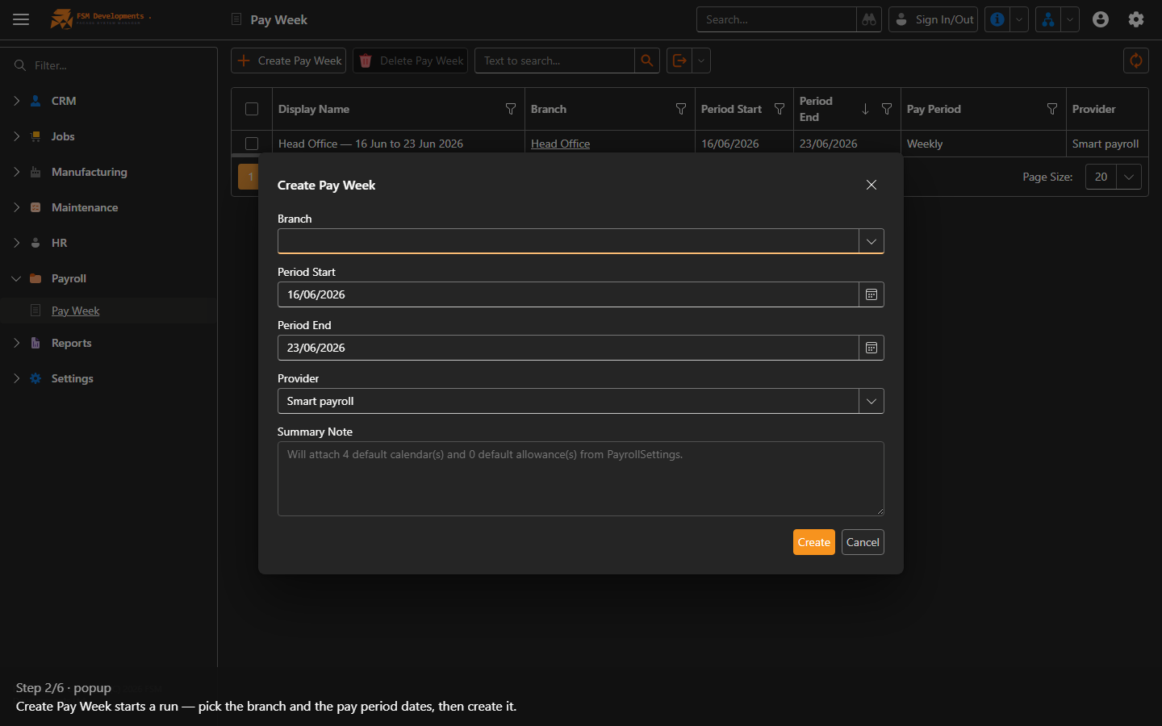Open the Branch dropdown arrow
The width and height of the screenshot is (1162, 726).
click(x=871, y=241)
